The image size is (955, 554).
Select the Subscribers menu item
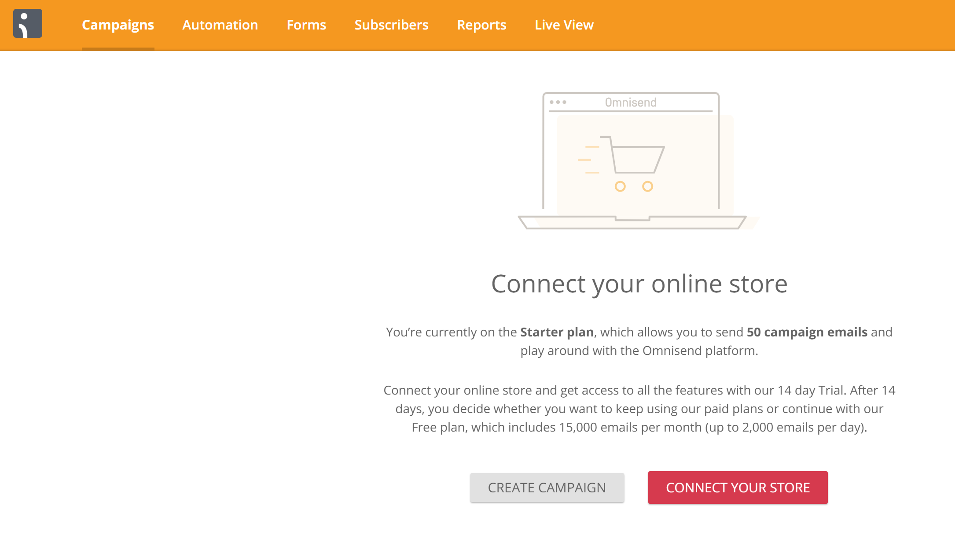click(x=392, y=24)
